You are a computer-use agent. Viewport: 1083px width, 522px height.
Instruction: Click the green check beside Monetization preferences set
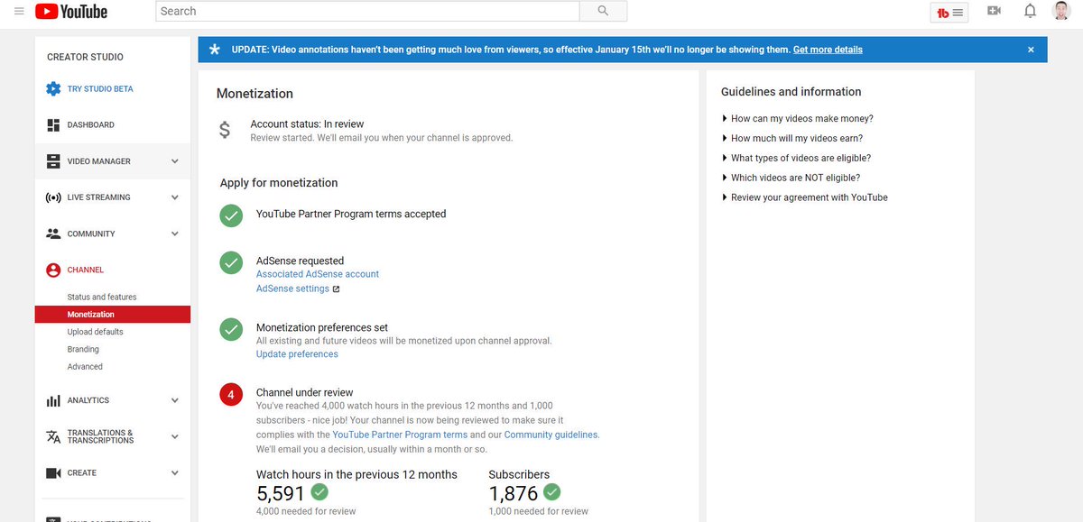232,329
